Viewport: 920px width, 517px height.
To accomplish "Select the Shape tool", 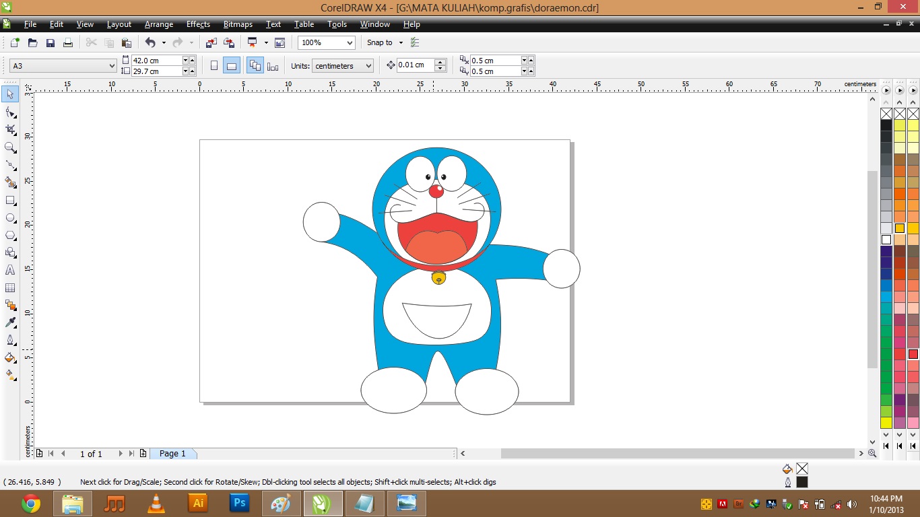I will point(10,112).
